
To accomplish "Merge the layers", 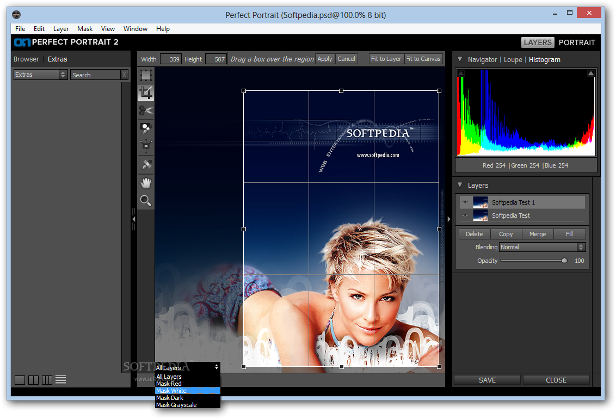I will [538, 234].
